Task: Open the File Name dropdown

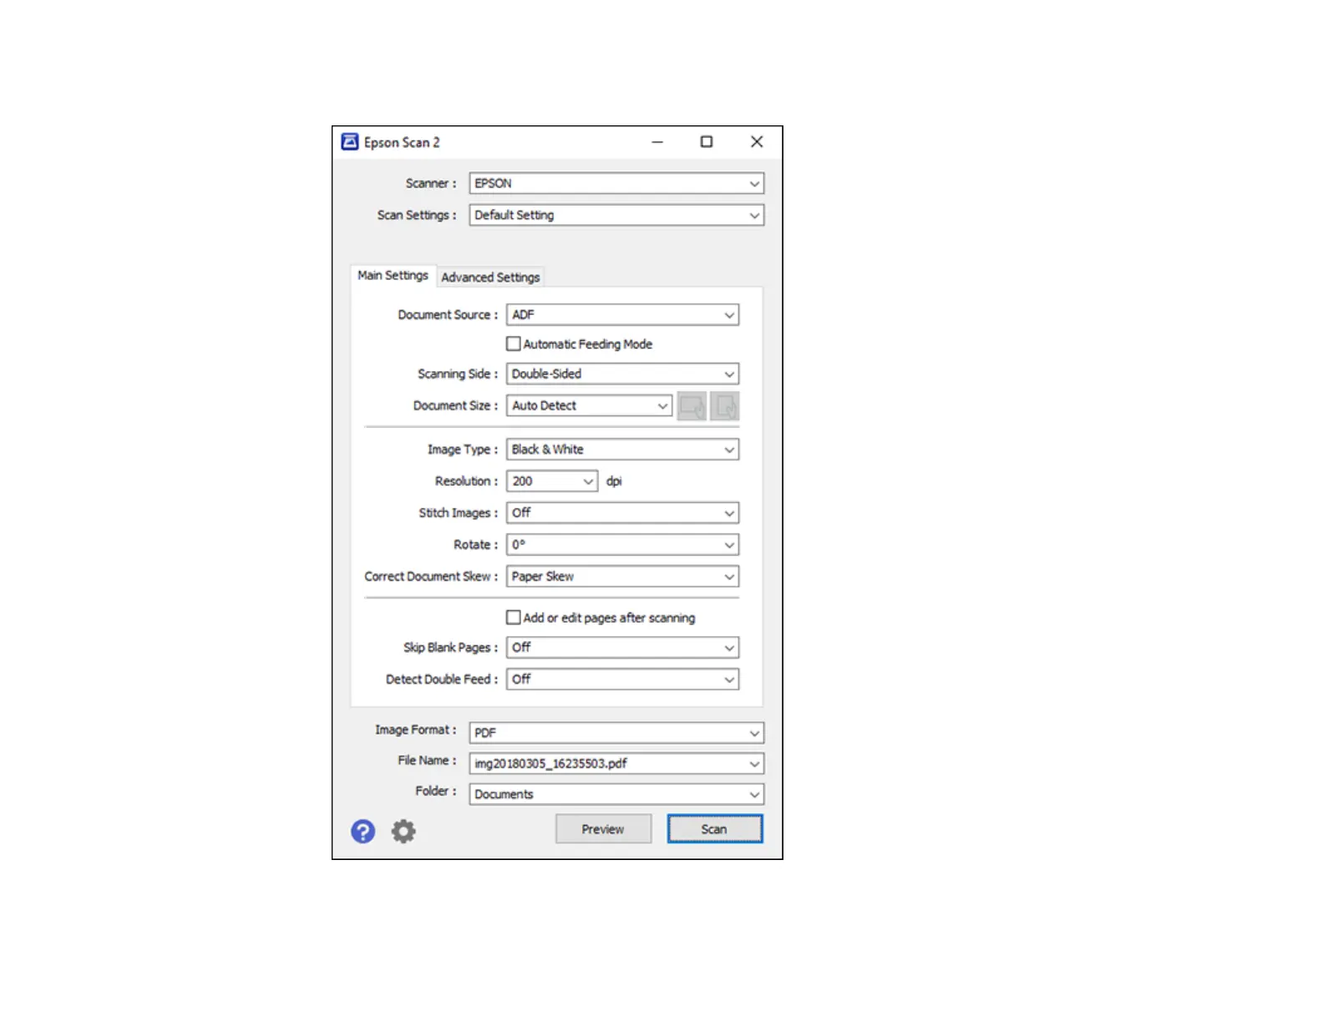Action: click(x=616, y=764)
